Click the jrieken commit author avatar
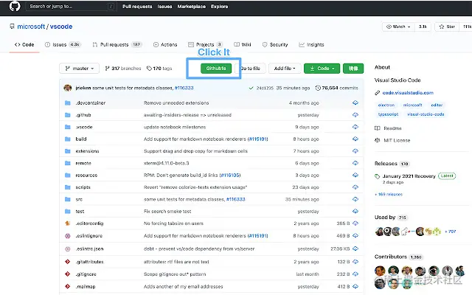Viewport: 472px width, 295px height. point(68,88)
